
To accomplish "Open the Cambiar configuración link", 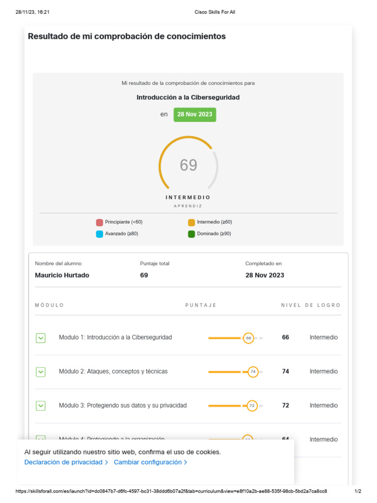I will [148, 462].
